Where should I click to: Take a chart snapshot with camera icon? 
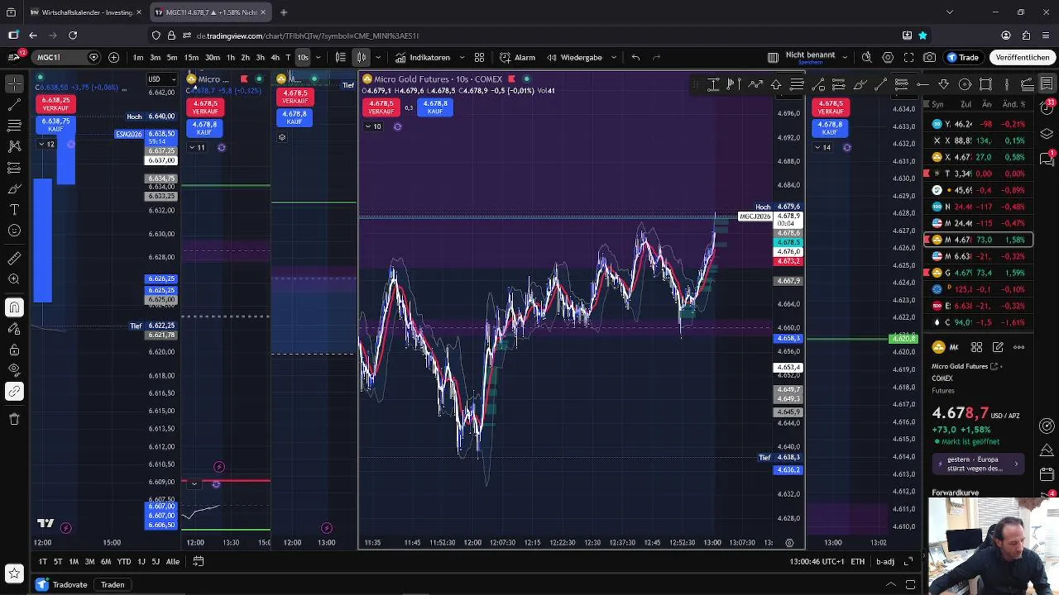(930, 57)
